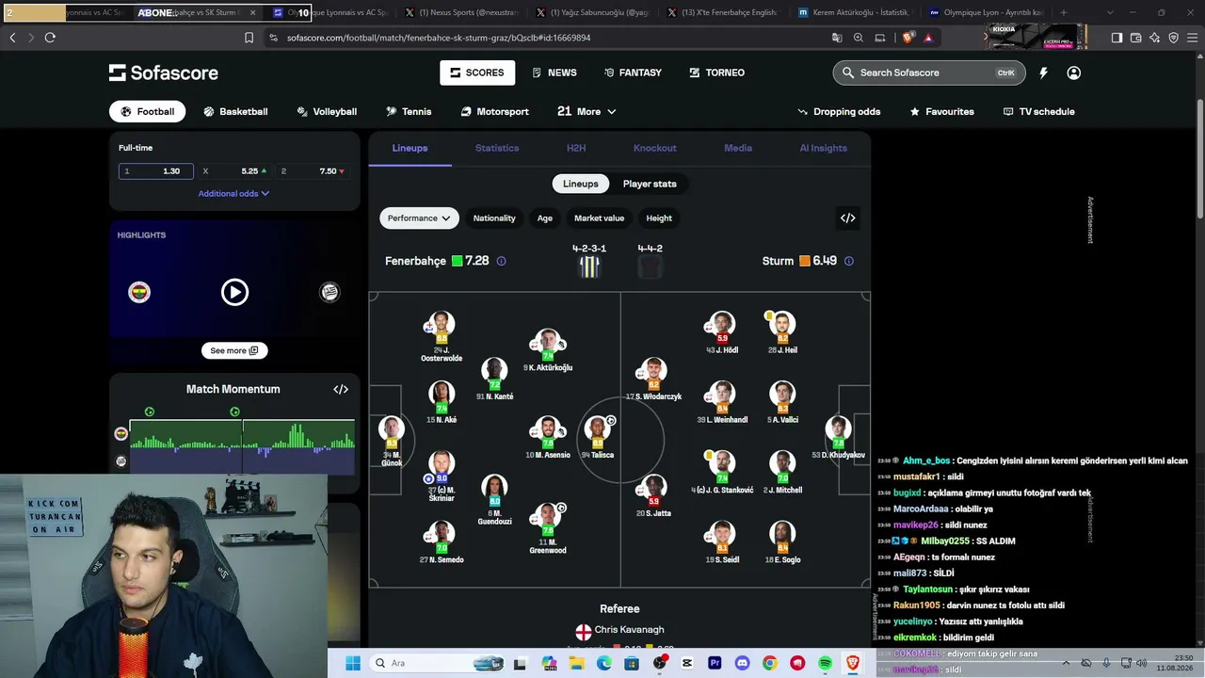The width and height of the screenshot is (1205, 678).
Task: Open the lightning bolt quick menu icon
Action: pos(1043,73)
